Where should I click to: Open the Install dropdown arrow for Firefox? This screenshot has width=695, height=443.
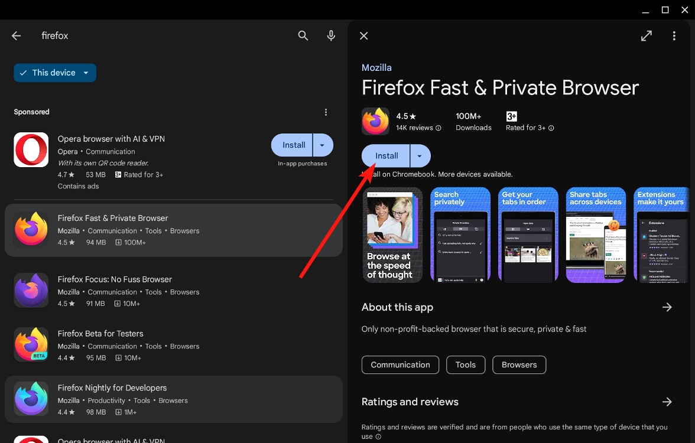click(420, 155)
